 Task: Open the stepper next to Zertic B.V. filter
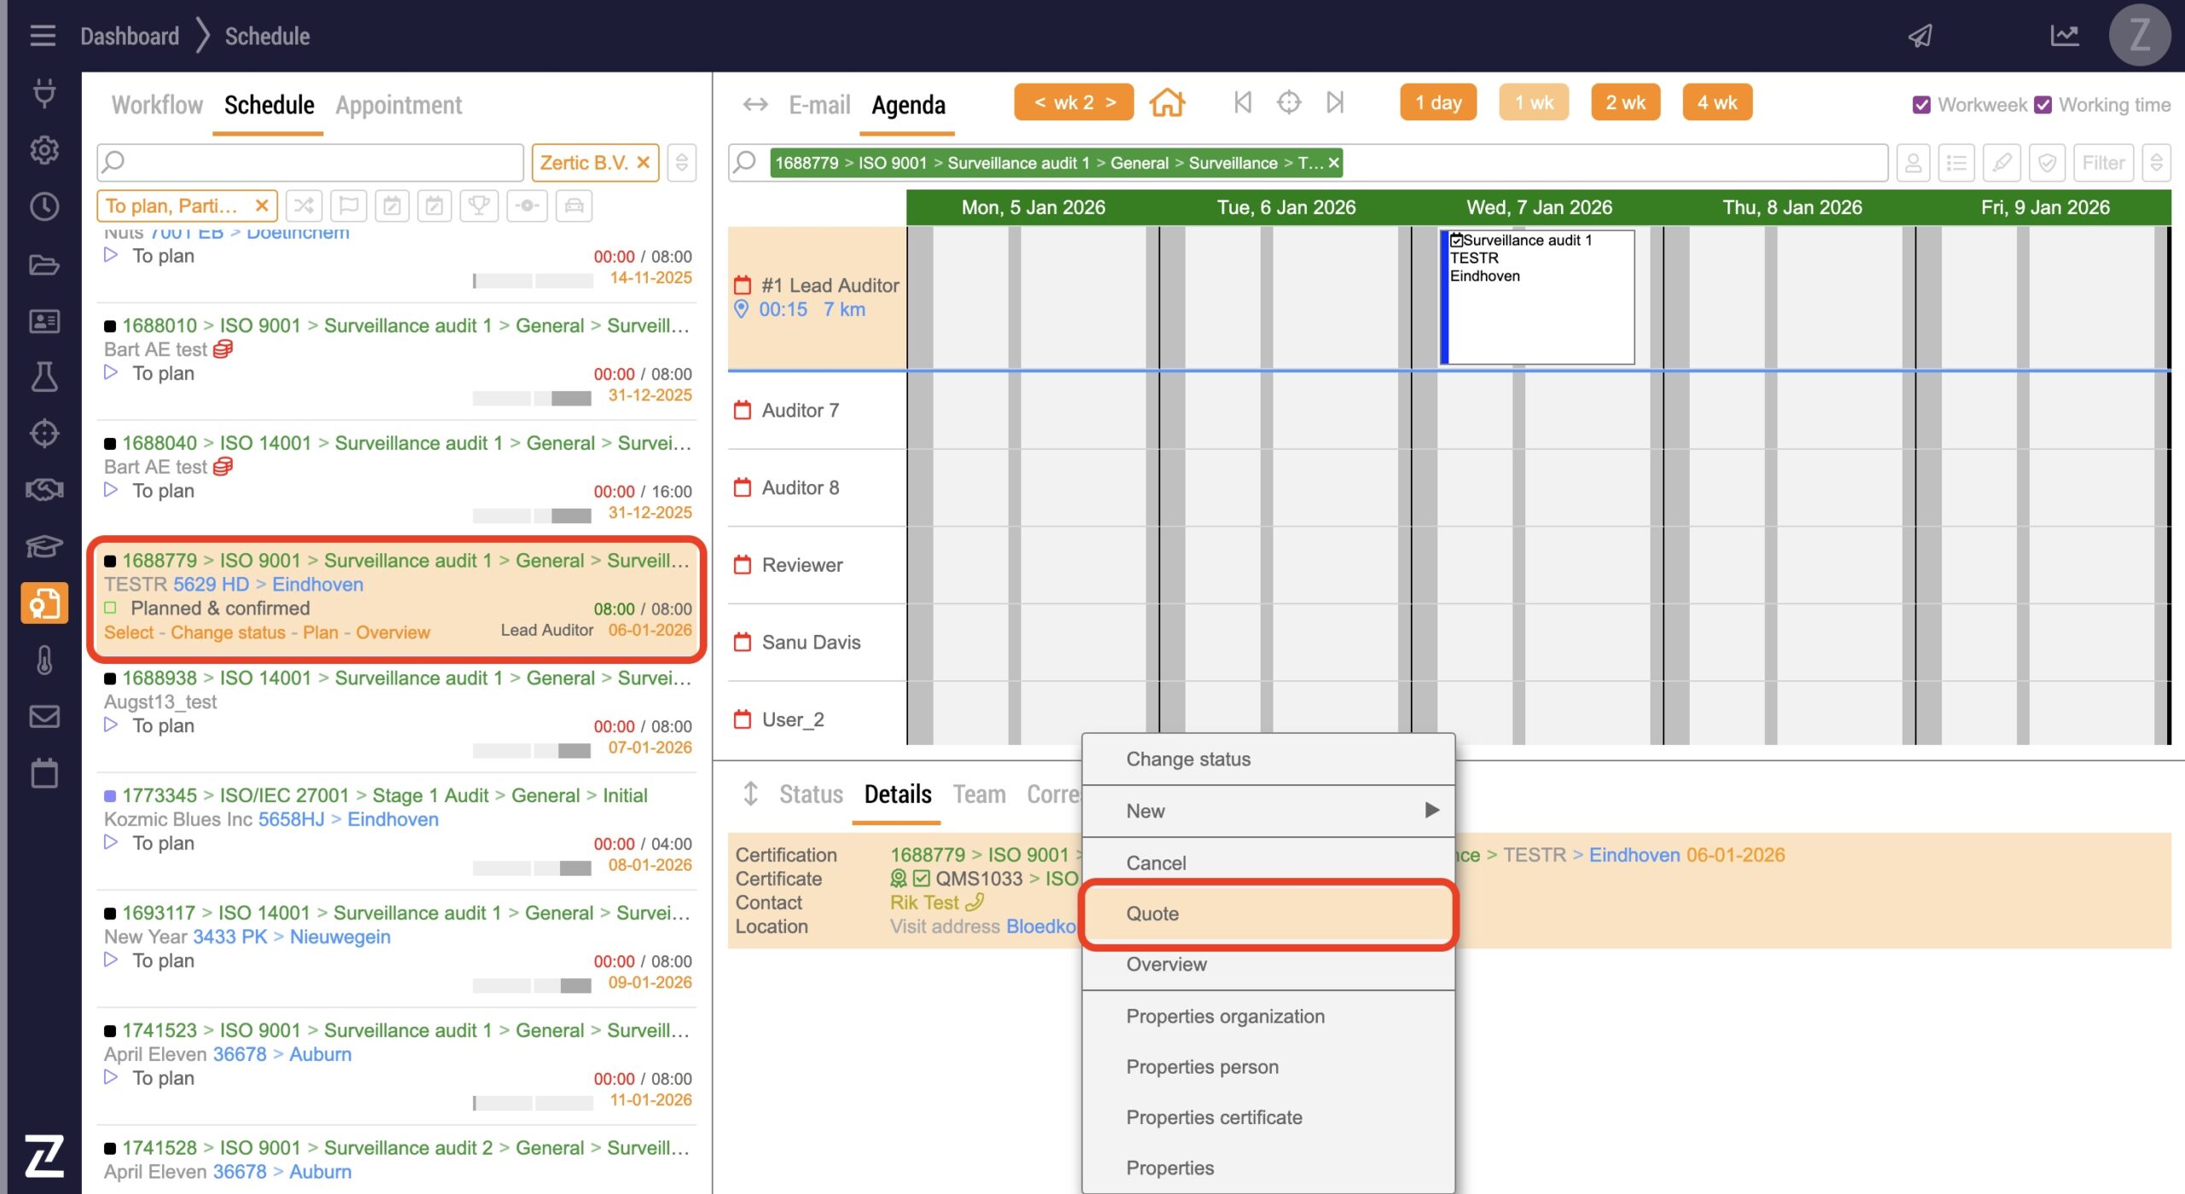[x=681, y=163]
